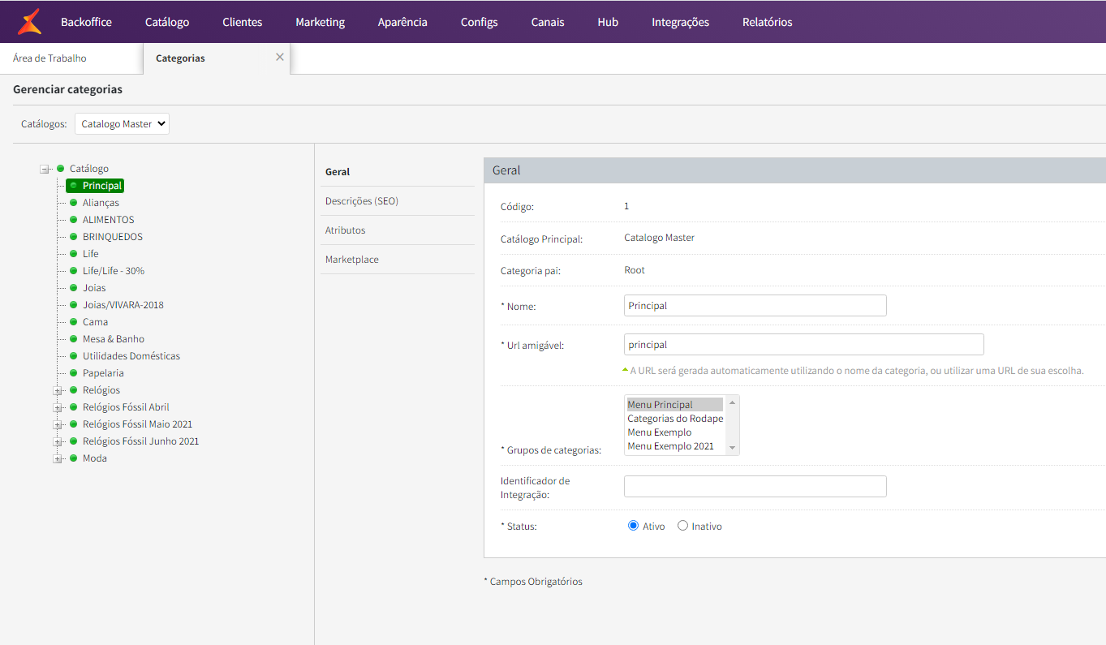Click the Nome input field
The height and width of the screenshot is (645, 1106).
(x=755, y=305)
